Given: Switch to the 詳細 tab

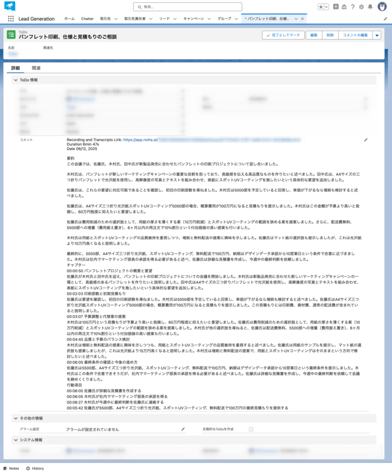Looking at the screenshot, I should 16,68.
